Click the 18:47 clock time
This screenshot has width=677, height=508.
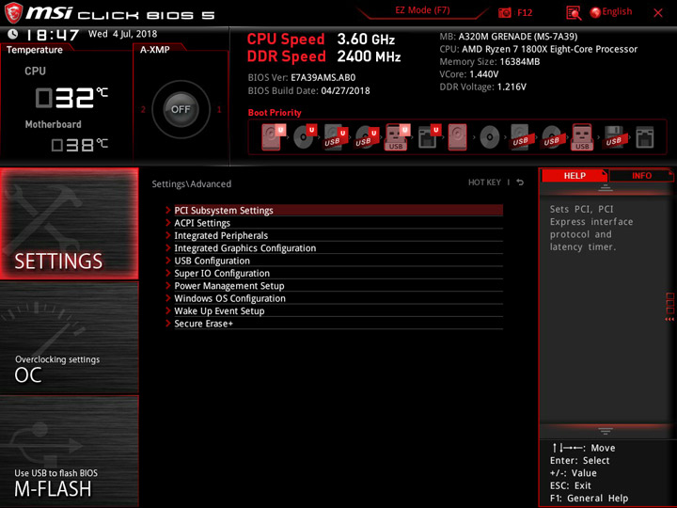click(52, 35)
